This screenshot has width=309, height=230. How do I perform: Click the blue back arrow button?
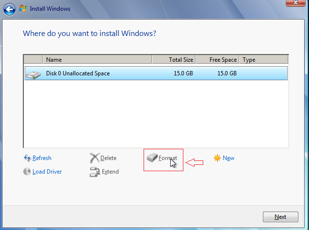pyautogui.click(x=9, y=9)
